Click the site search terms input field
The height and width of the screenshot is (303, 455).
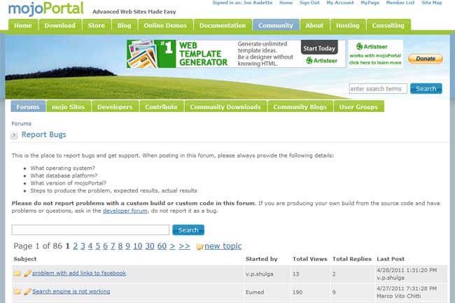coord(378,89)
